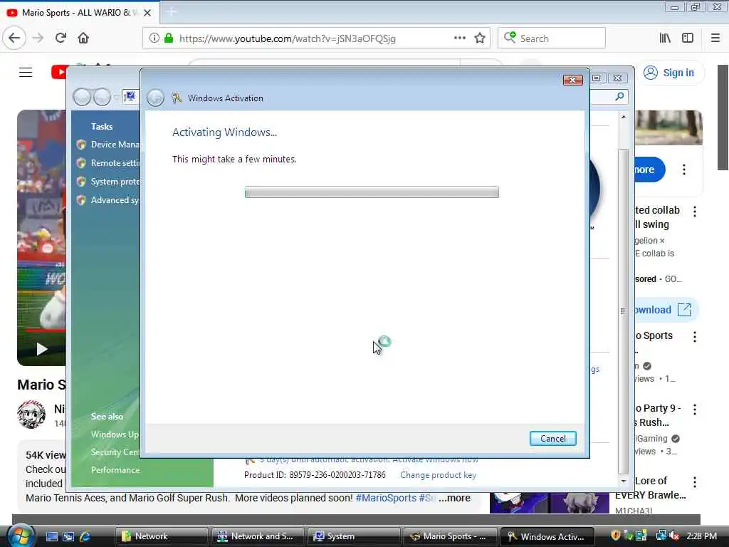Image resolution: width=729 pixels, height=547 pixels.
Task: Click the security shield tray icon
Action: 616,536
